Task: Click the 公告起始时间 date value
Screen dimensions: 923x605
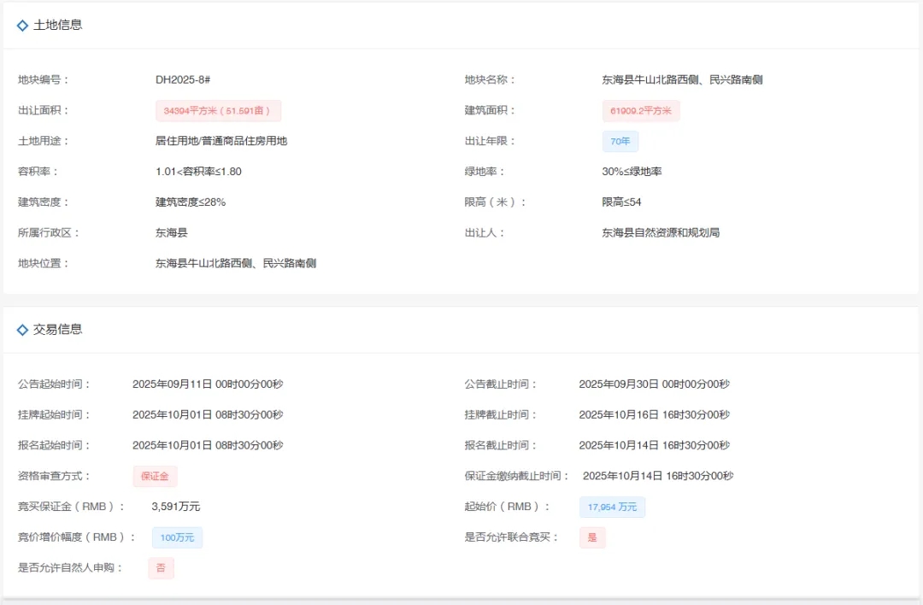Action: pyautogui.click(x=208, y=385)
